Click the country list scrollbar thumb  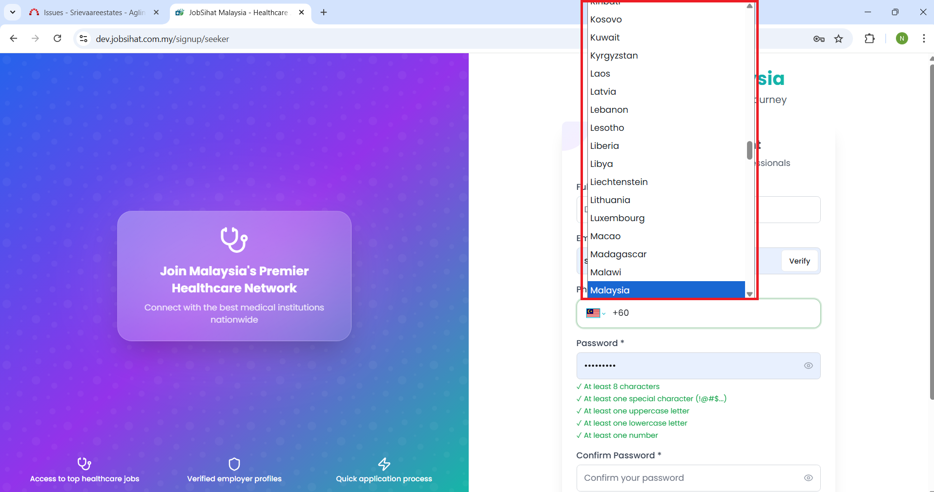pos(749,150)
